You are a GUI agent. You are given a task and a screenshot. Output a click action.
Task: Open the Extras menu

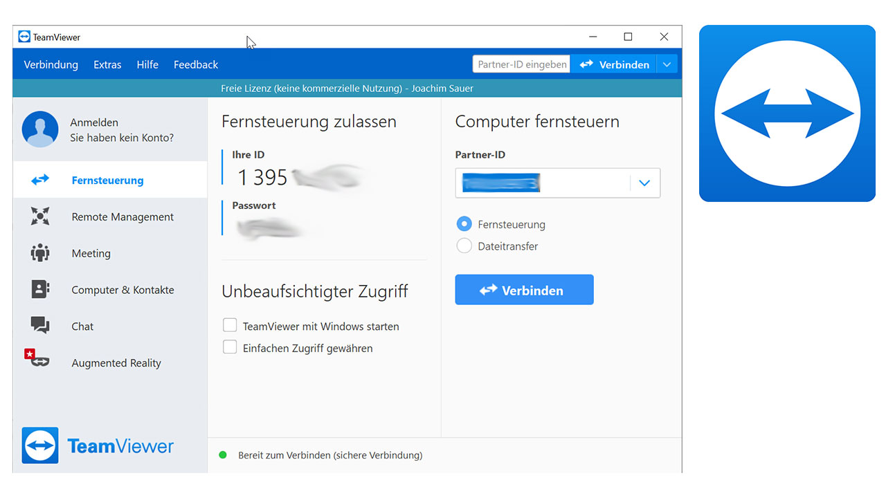(x=107, y=64)
